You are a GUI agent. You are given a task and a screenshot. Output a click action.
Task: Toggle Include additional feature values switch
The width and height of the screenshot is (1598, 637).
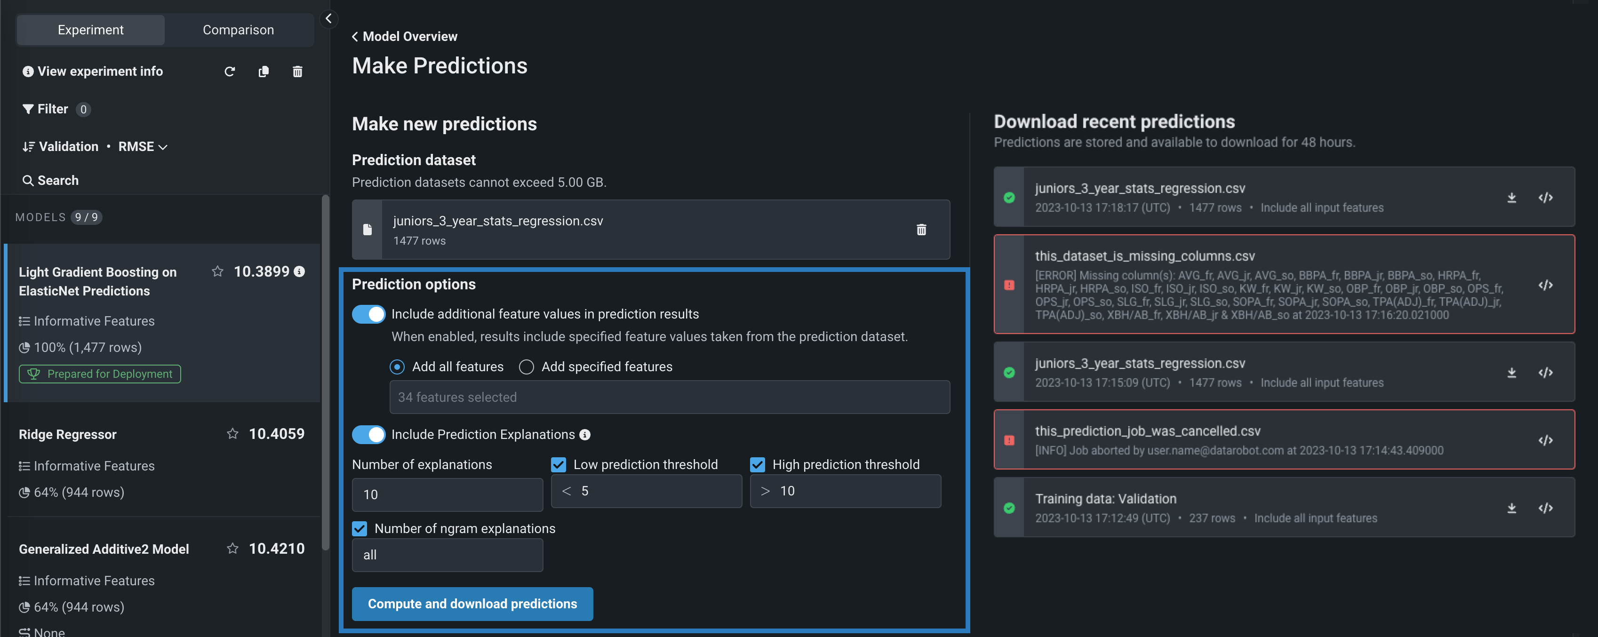tap(368, 314)
